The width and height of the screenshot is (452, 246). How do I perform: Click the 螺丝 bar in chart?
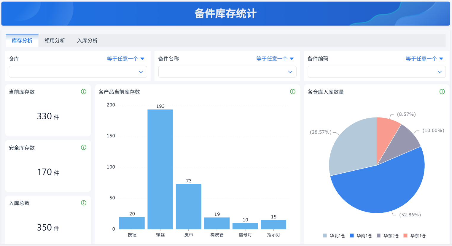point(160,169)
